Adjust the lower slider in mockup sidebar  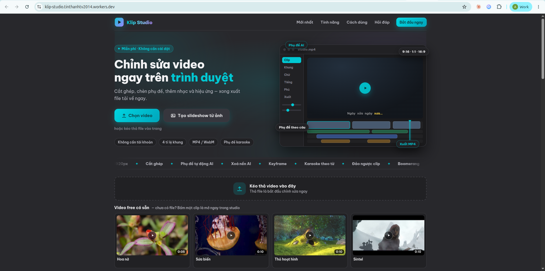tap(288, 110)
